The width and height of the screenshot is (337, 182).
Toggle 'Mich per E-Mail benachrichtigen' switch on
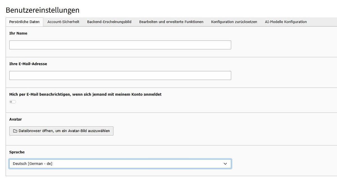click(12, 102)
